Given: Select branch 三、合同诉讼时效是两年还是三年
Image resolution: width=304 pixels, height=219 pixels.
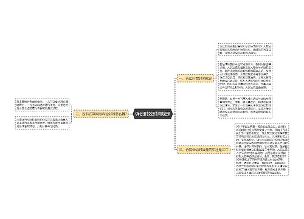Looking at the screenshot, I should (x=204, y=150).
